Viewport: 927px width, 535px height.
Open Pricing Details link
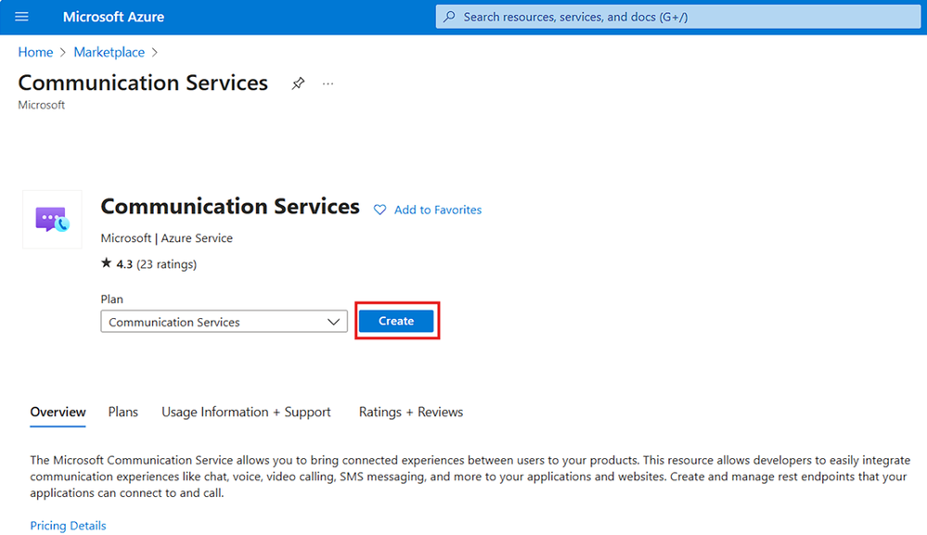68,526
